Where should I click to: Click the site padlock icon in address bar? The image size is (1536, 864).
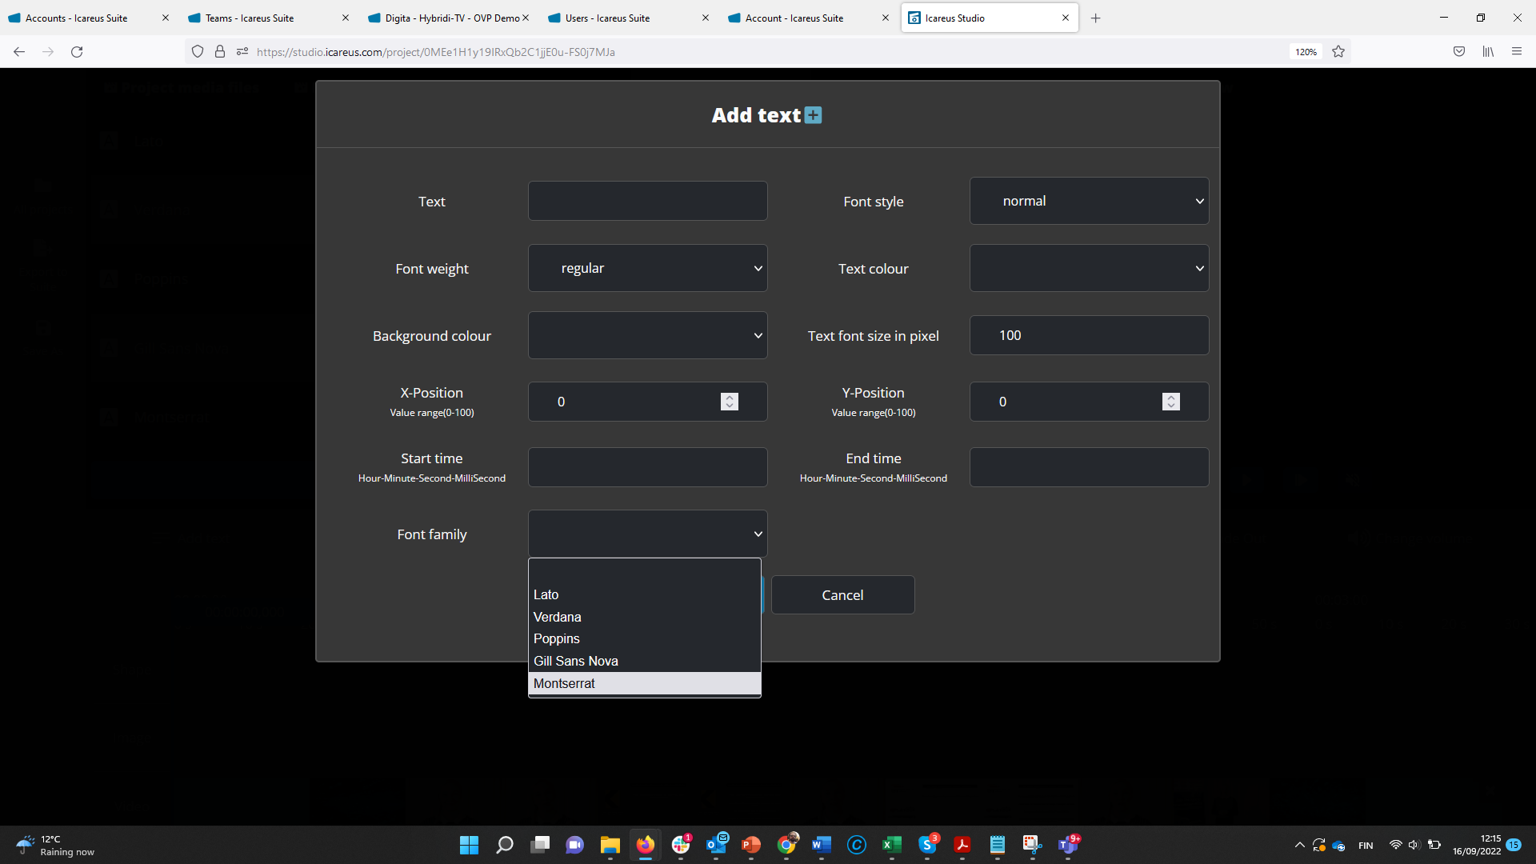(220, 52)
